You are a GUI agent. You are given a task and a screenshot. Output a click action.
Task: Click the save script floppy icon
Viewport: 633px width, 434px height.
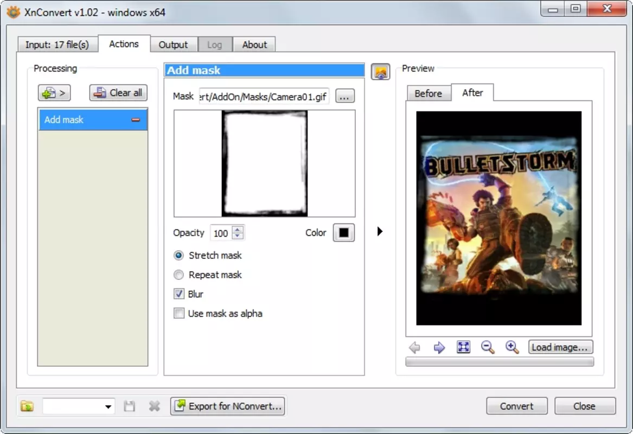pyautogui.click(x=129, y=406)
